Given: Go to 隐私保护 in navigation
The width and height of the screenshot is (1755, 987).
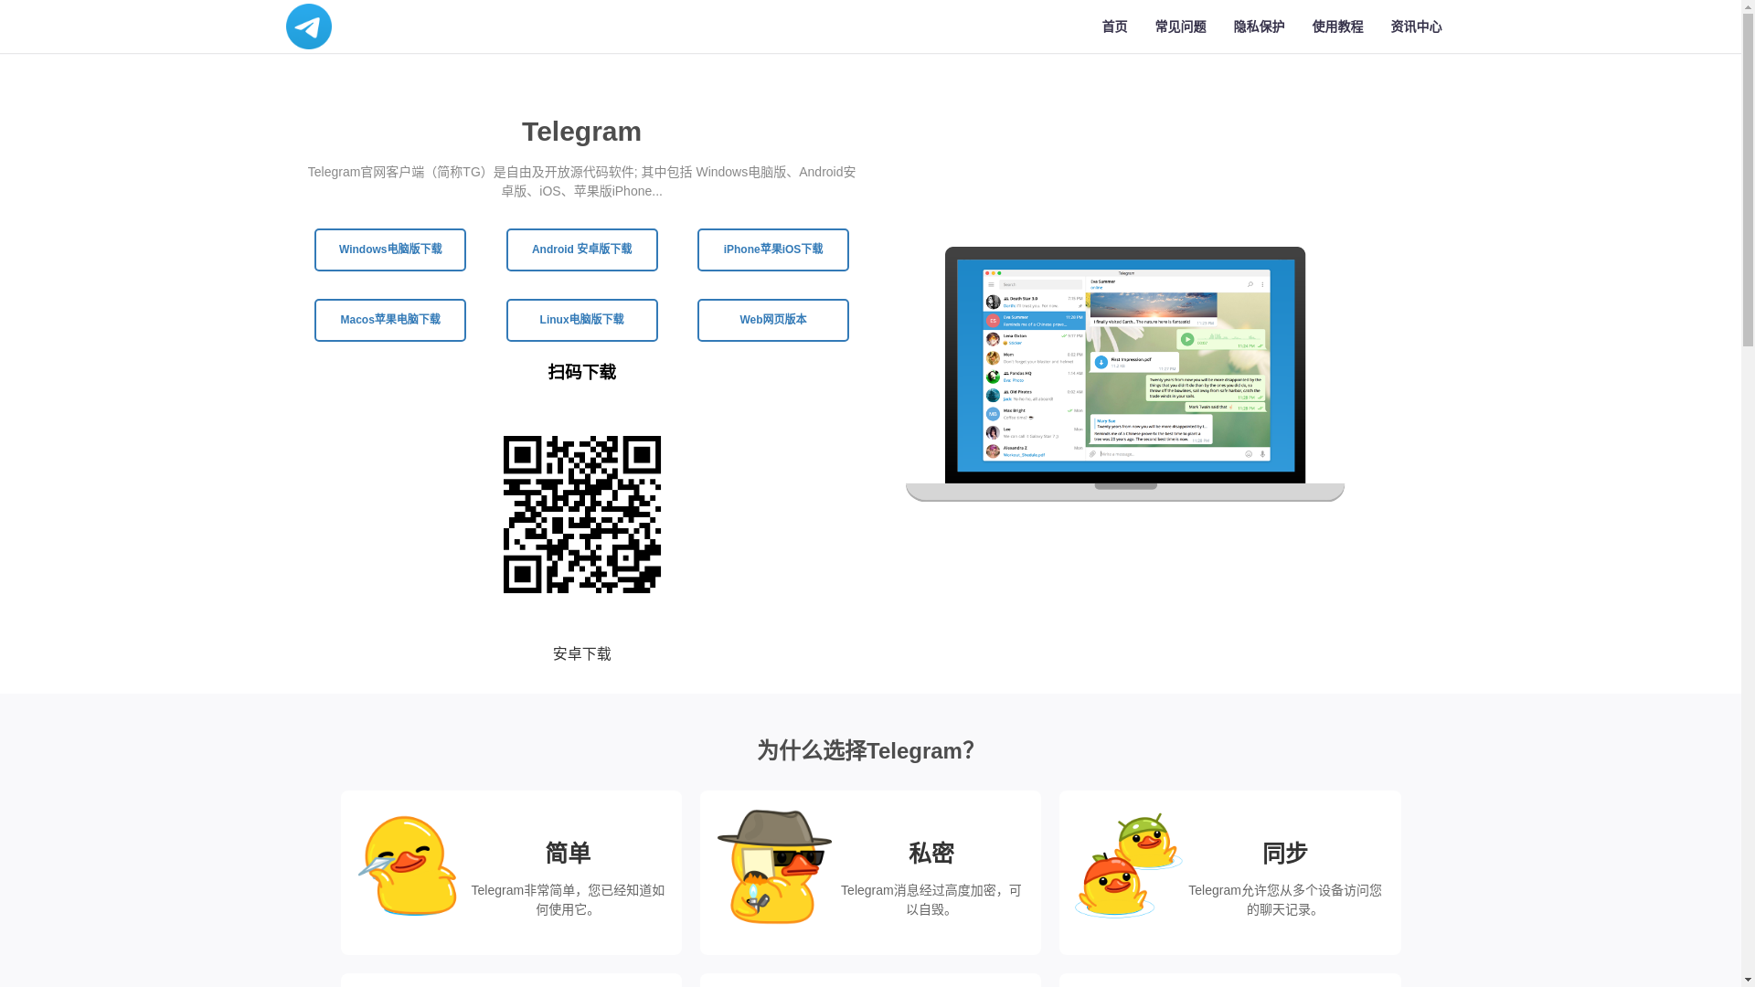Looking at the screenshot, I should coord(1259,27).
